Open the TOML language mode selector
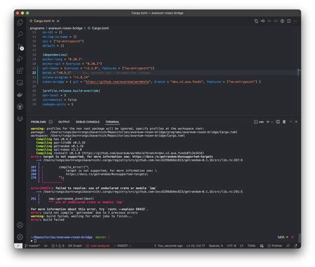Image resolution: width=315 pixels, height=267 pixels. pyautogui.click(x=251, y=246)
